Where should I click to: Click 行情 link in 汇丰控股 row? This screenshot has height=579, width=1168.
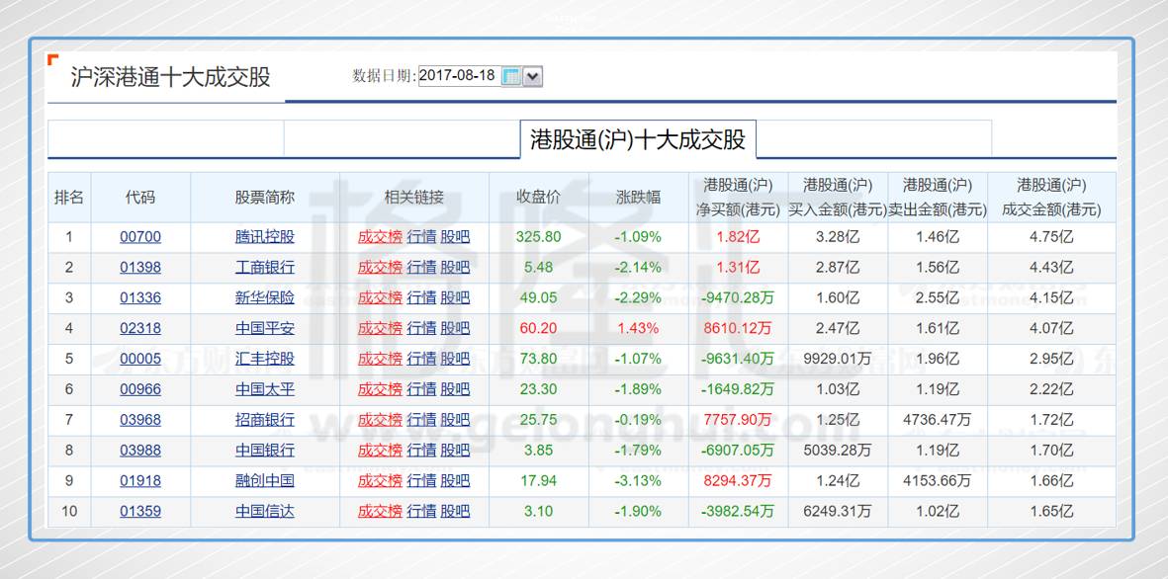[421, 359]
